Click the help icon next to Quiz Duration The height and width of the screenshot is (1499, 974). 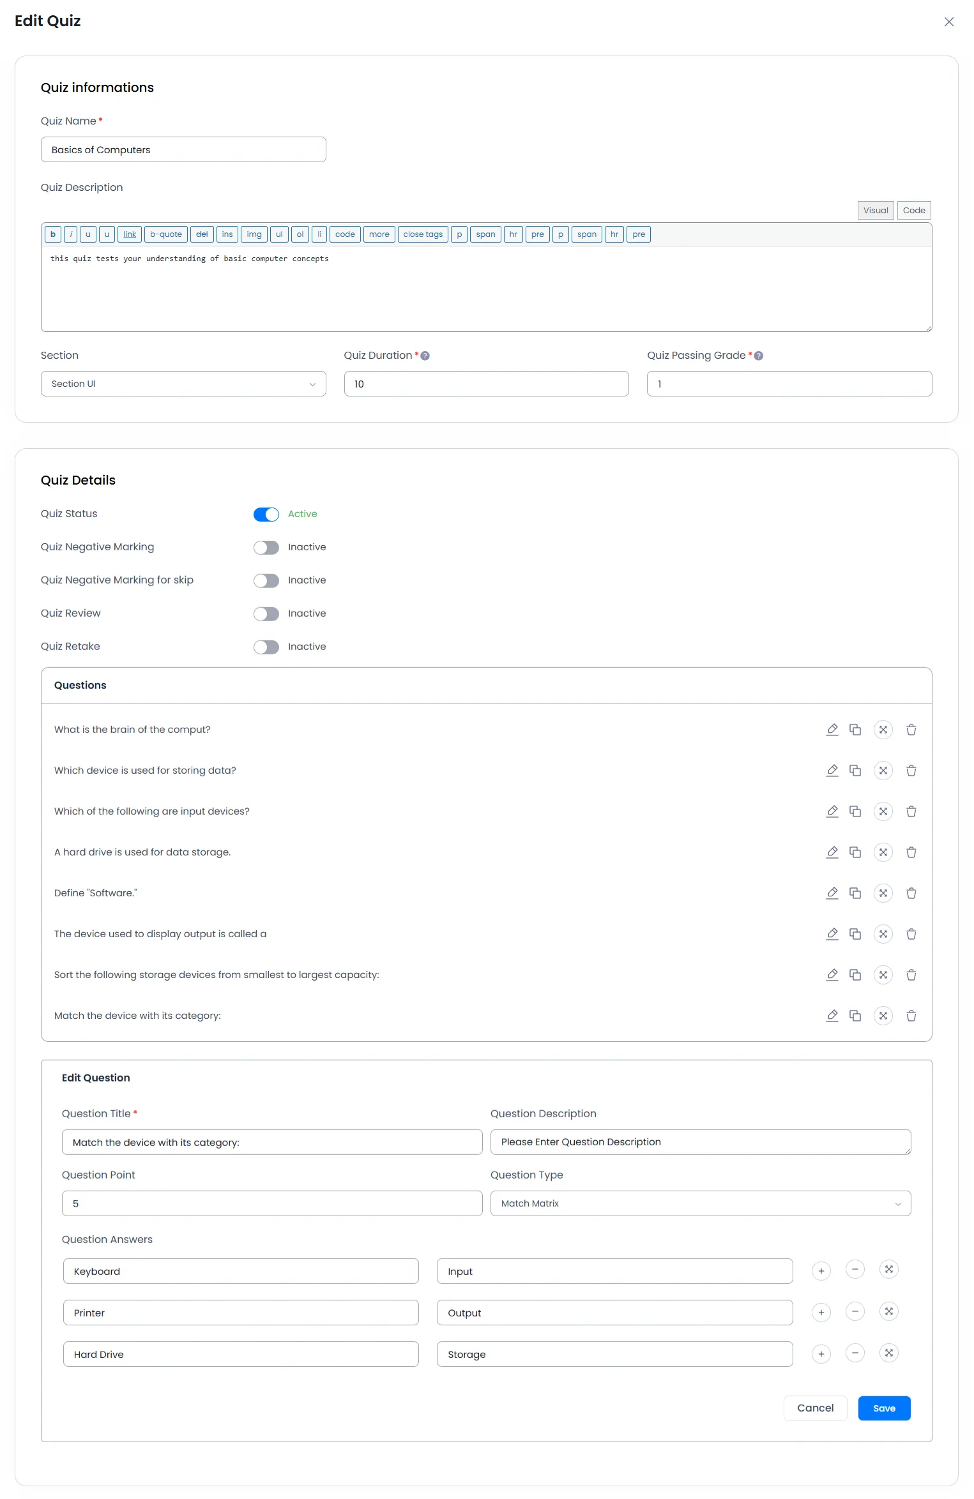pyautogui.click(x=425, y=356)
